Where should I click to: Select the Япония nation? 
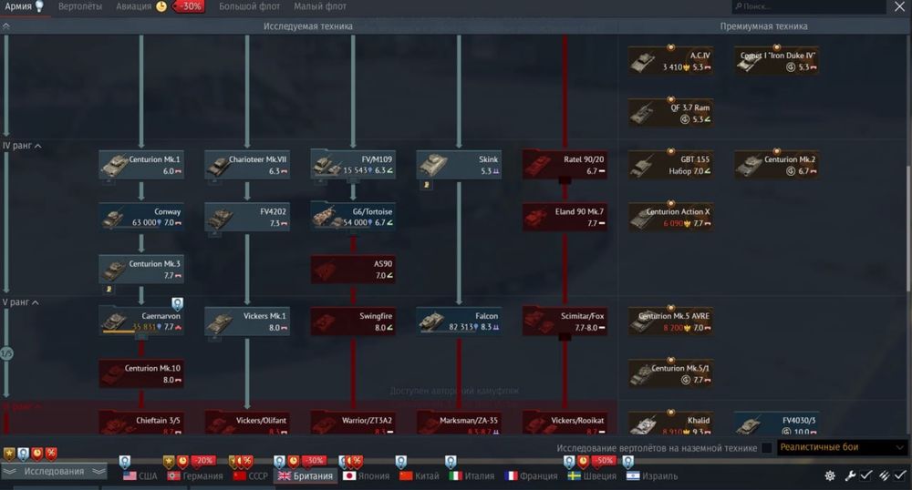tap(367, 476)
